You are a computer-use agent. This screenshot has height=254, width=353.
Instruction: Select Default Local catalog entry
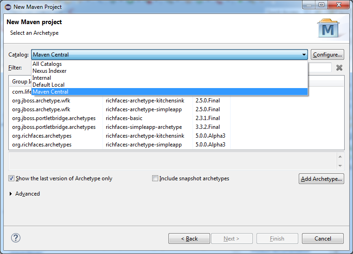coord(48,85)
